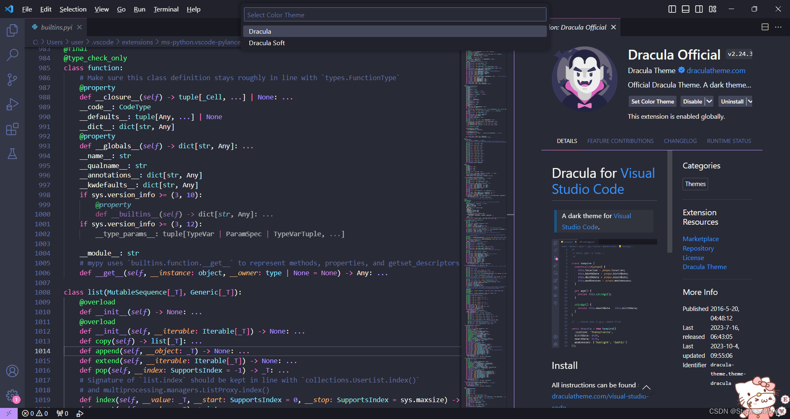790x419 pixels.
Task: Select the builtins.pyi editor tab
Action: [56, 27]
